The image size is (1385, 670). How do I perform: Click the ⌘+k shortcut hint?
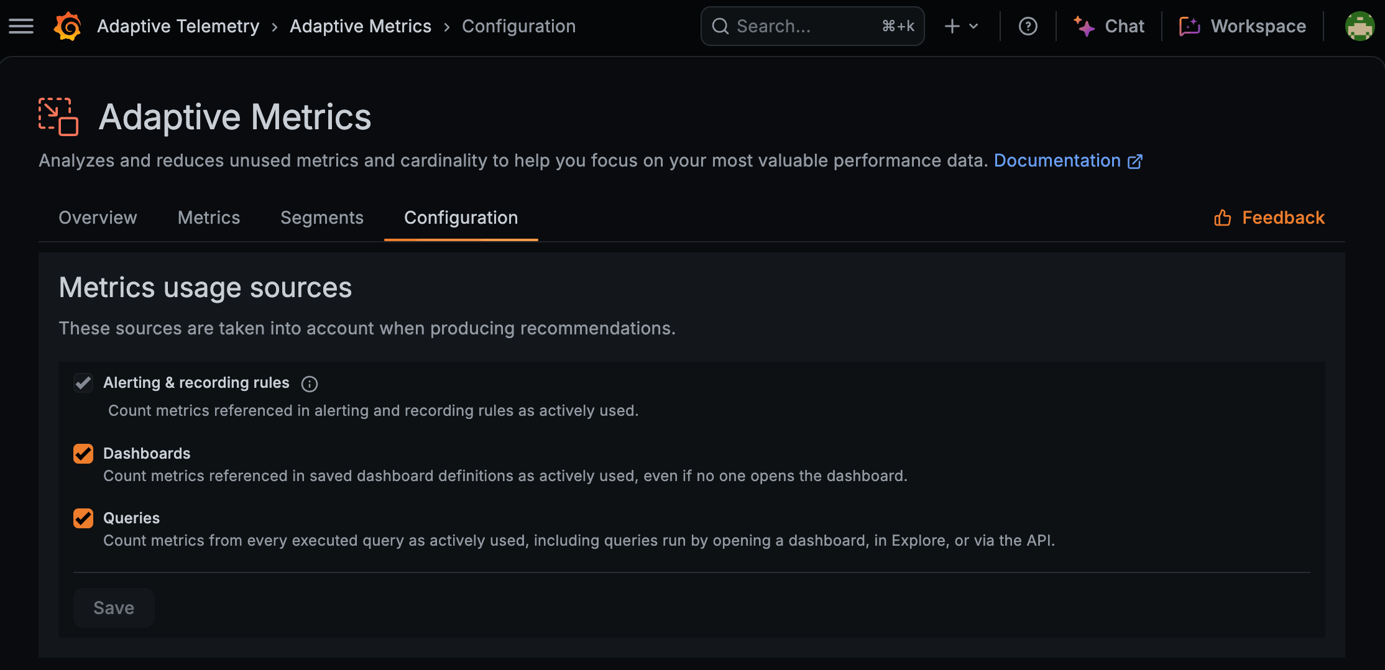(x=898, y=26)
